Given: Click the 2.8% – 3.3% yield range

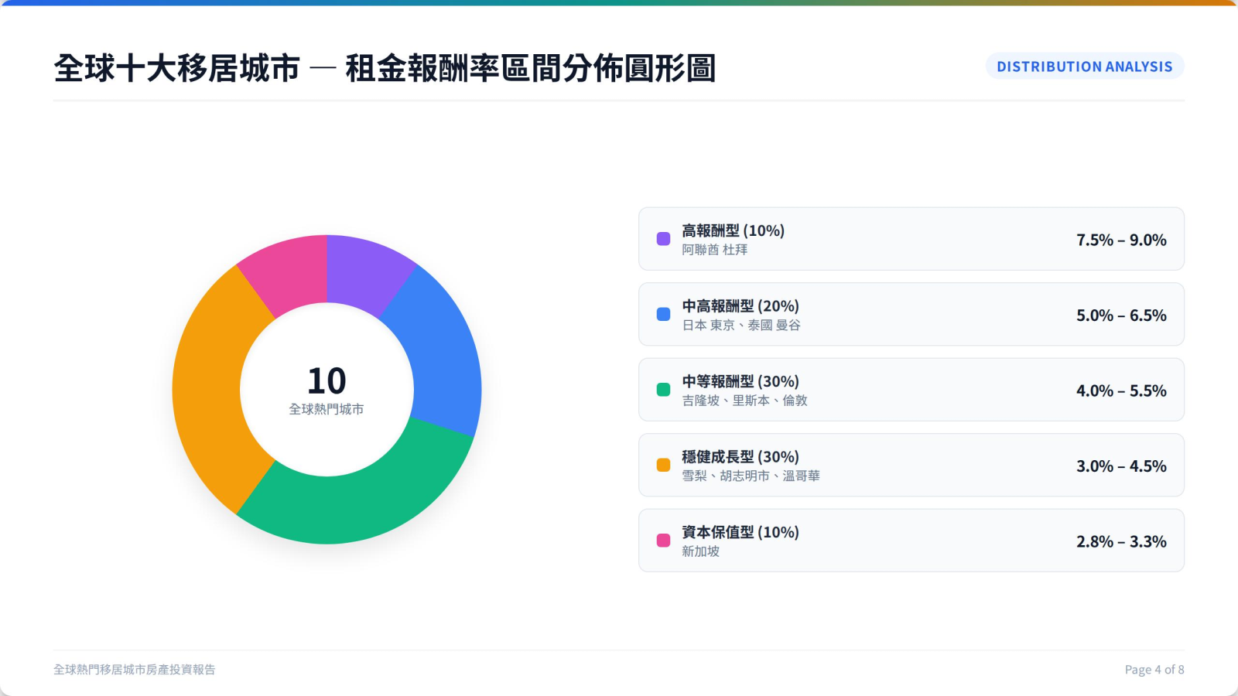Looking at the screenshot, I should pyautogui.click(x=1121, y=541).
